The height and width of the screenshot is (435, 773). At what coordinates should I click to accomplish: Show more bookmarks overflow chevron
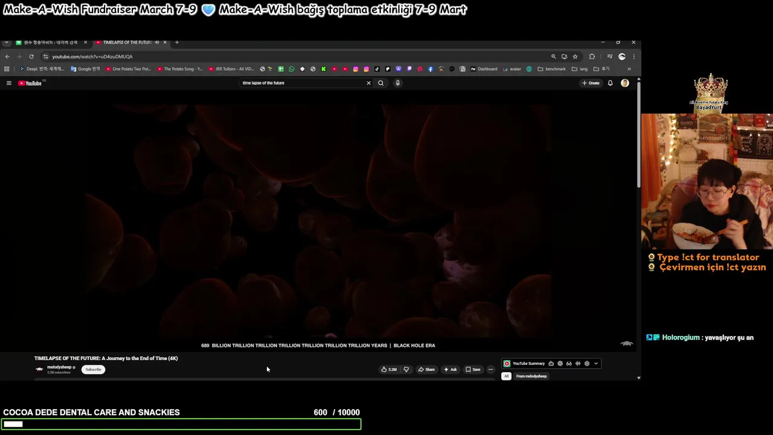(629, 69)
